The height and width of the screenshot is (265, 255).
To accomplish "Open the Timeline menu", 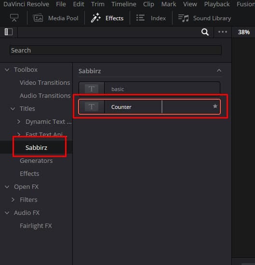I will click(x=123, y=4).
